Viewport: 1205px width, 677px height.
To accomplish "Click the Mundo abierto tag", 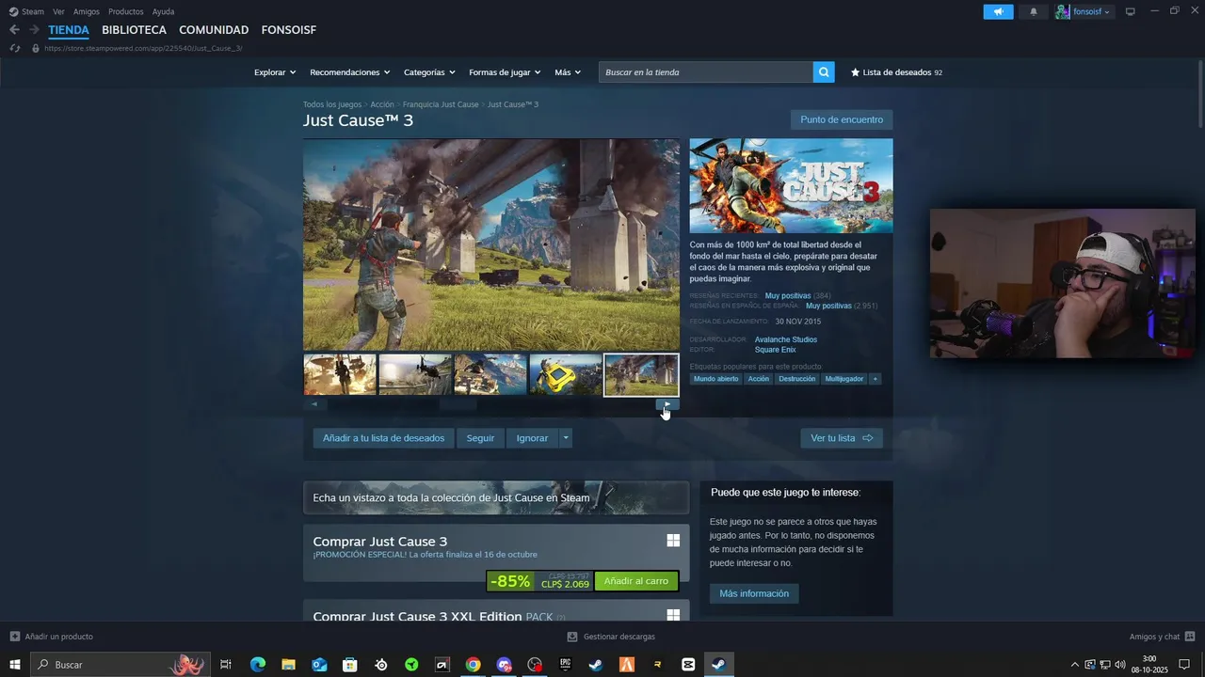I will [716, 379].
